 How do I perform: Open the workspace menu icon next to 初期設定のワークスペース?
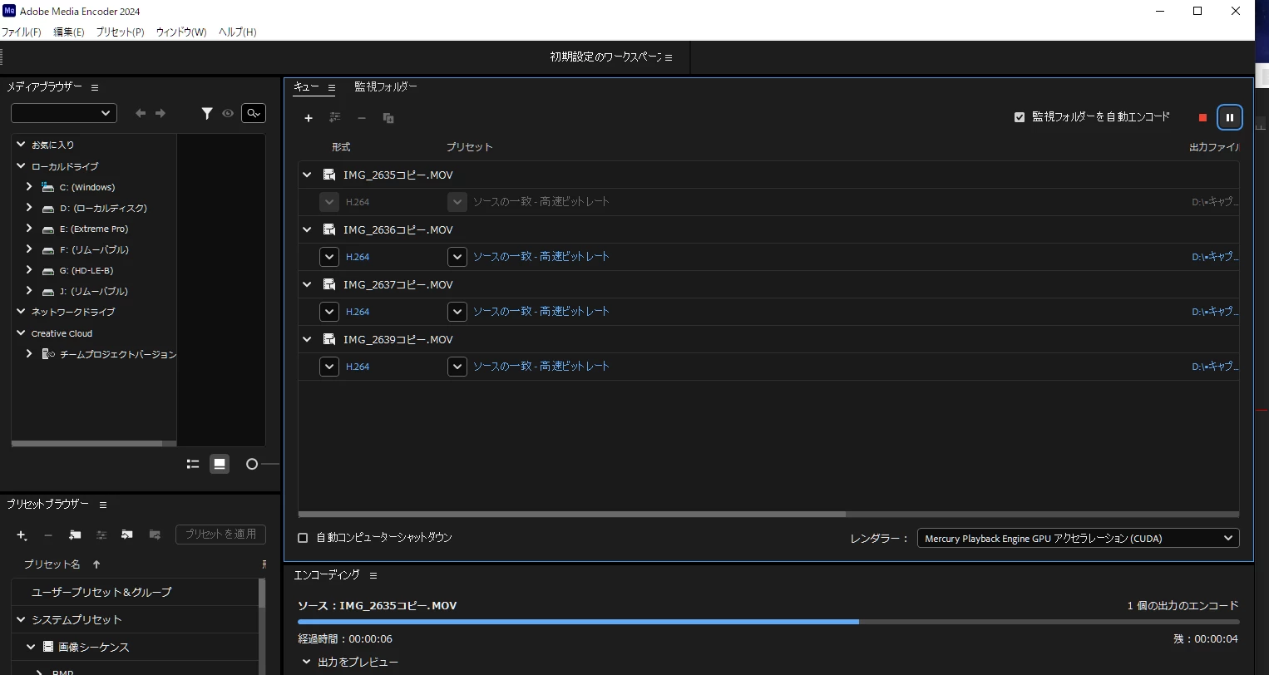[669, 57]
